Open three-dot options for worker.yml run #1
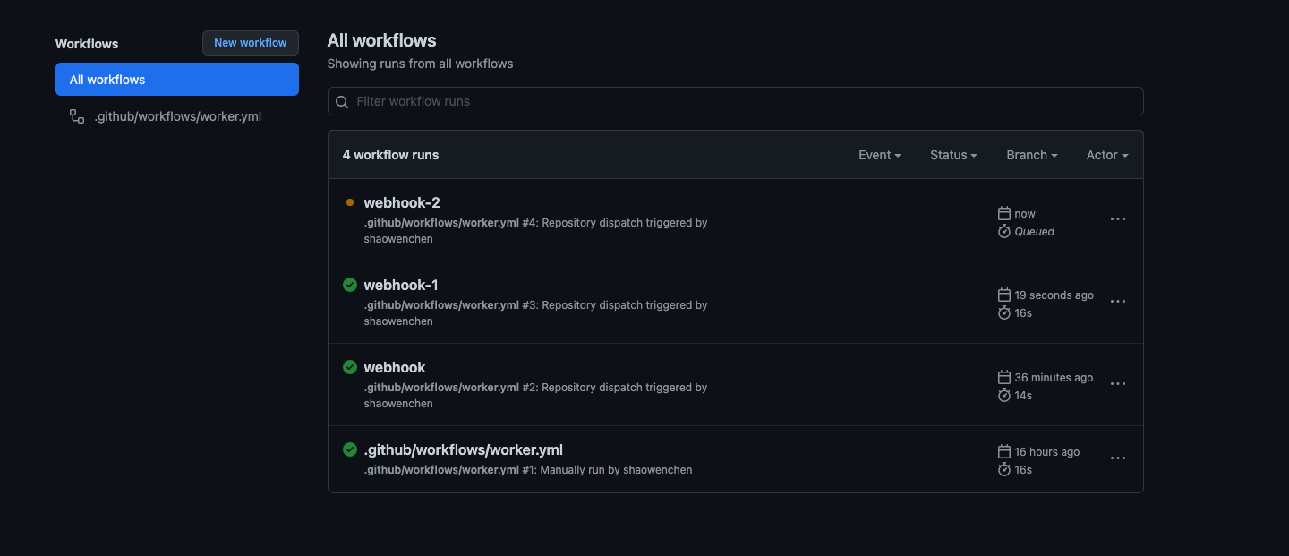Image resolution: width=1289 pixels, height=556 pixels. tap(1117, 458)
